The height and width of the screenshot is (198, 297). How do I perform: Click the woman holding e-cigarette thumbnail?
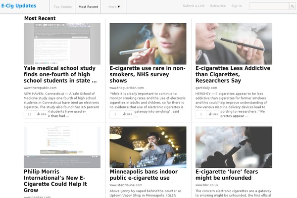148,44
